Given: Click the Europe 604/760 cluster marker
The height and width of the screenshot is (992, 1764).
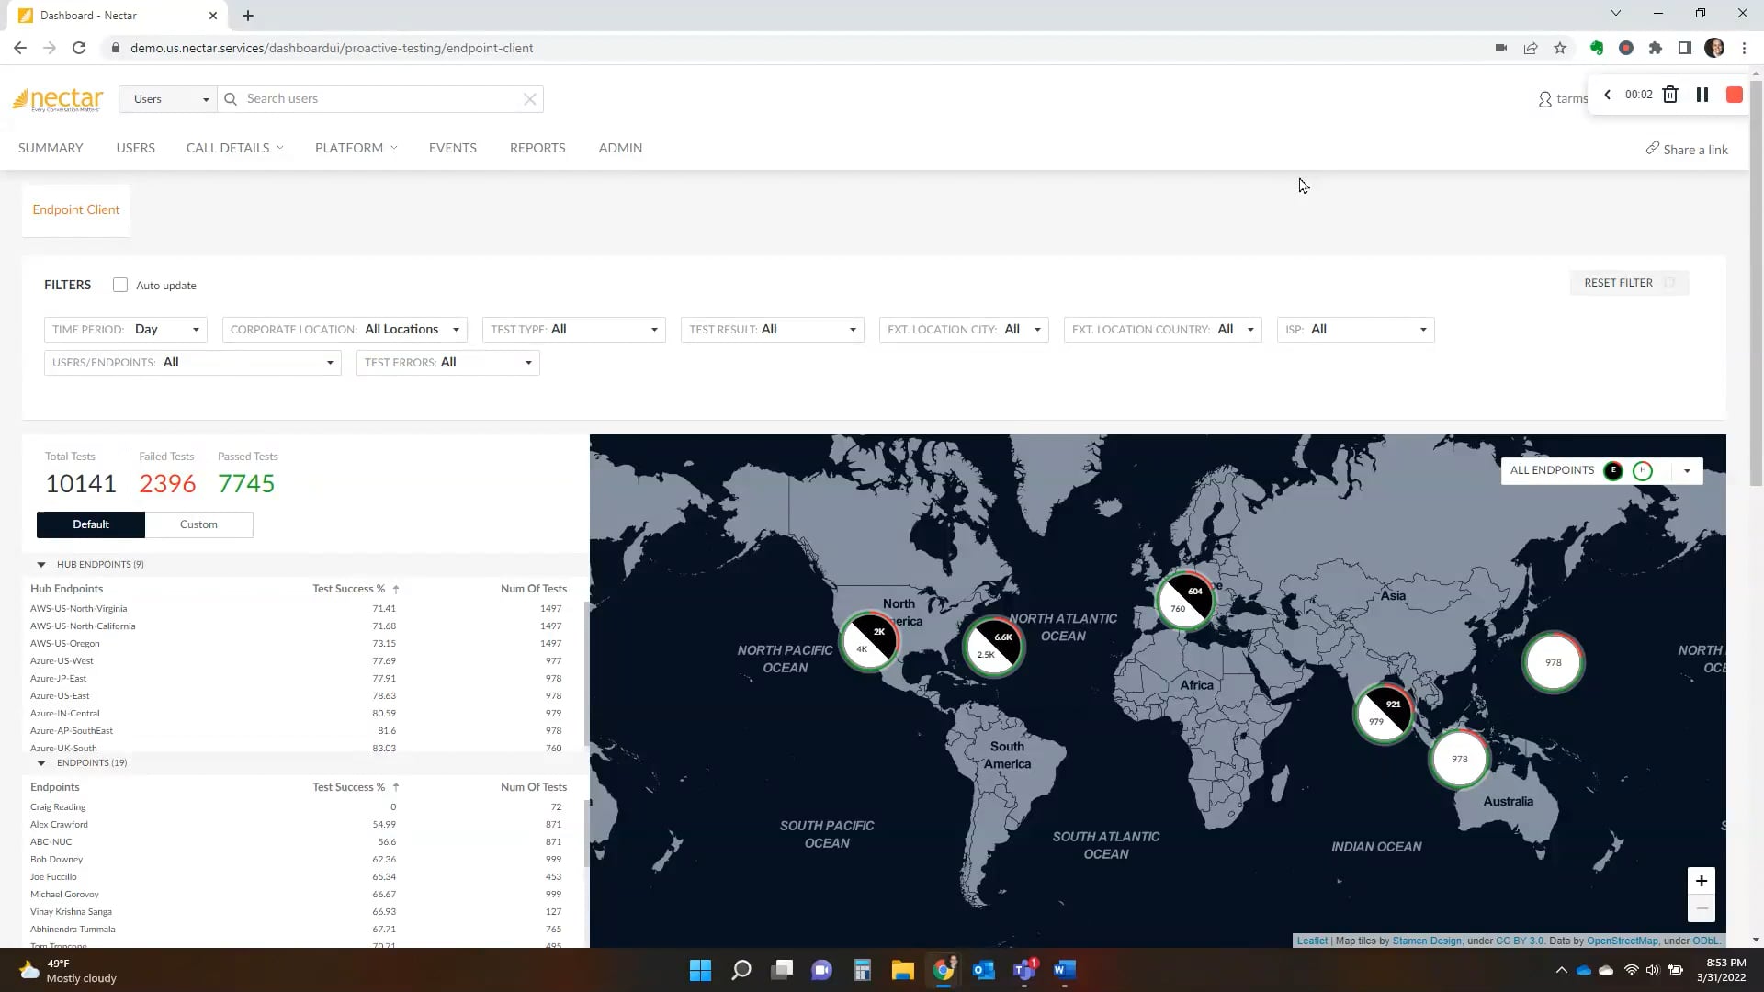Looking at the screenshot, I should [1185, 600].
